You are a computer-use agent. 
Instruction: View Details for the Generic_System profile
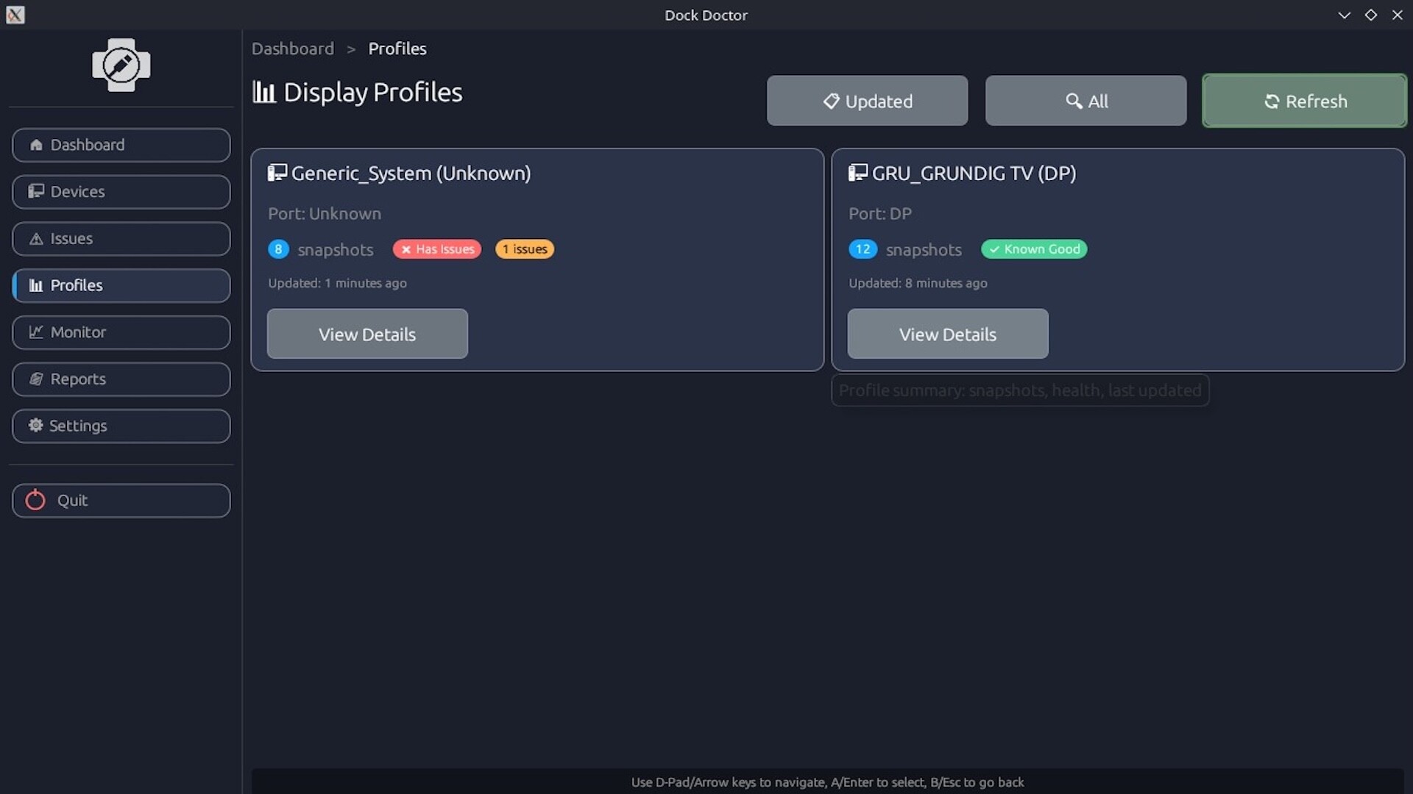367,335
